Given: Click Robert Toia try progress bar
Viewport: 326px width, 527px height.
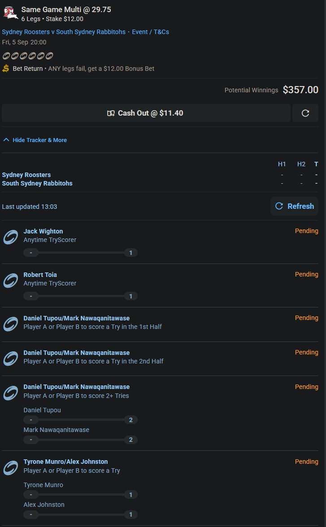Looking at the screenshot, I should coord(80,296).
